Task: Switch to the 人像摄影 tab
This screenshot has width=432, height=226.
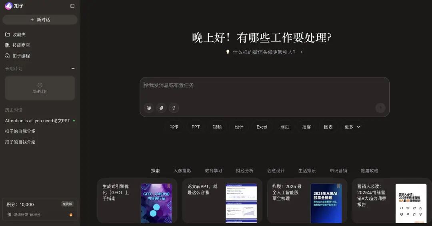Action: coord(182,170)
